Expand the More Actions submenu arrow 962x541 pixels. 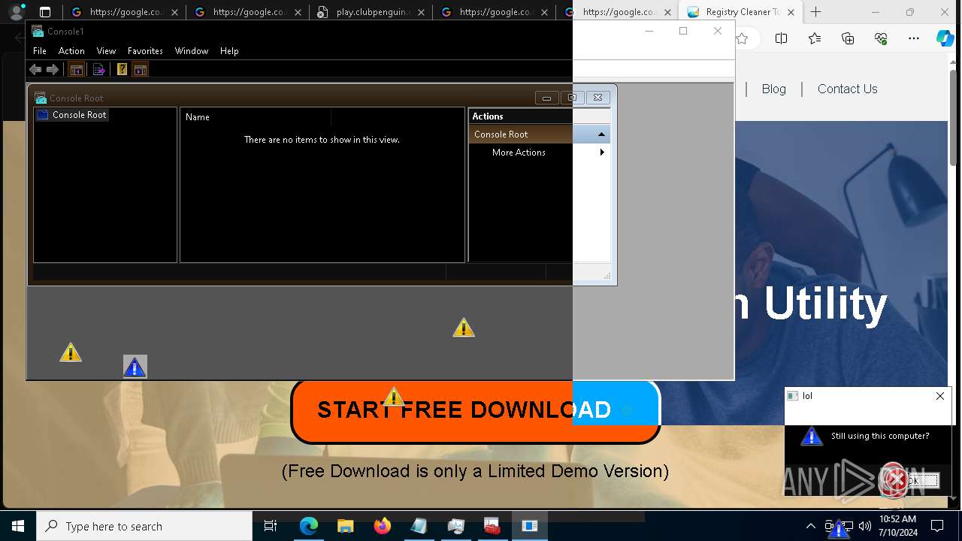click(x=602, y=153)
